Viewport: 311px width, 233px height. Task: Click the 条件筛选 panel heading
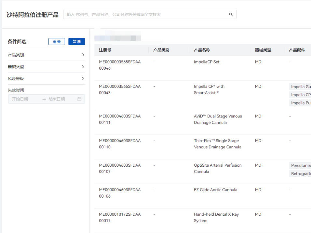(17, 42)
